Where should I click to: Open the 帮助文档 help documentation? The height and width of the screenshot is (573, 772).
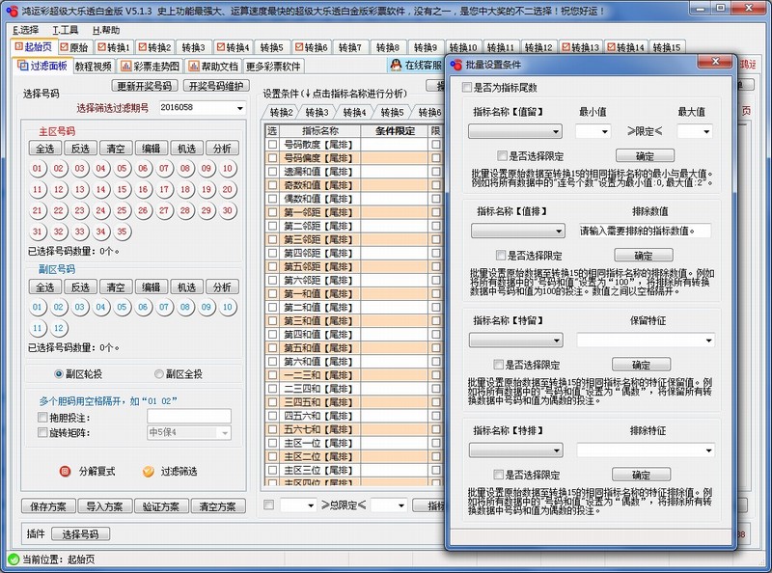click(x=215, y=66)
